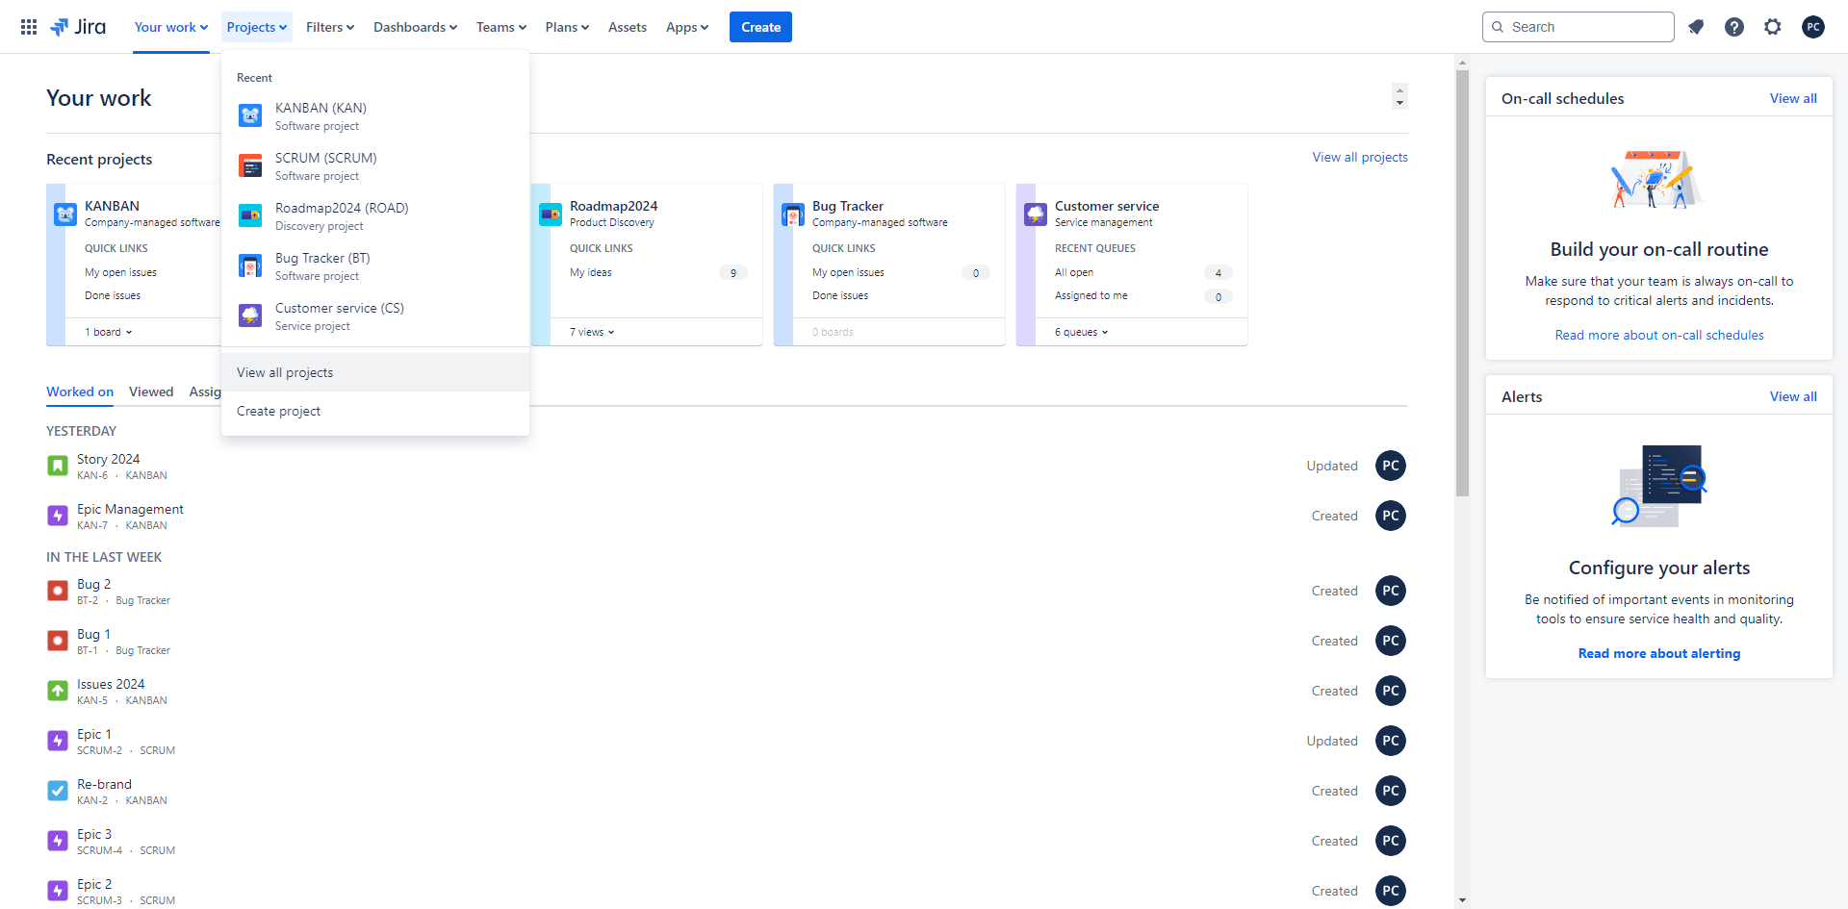Click the page vertical scrollbar
The width and height of the screenshot is (1848, 909).
coord(1462,289)
